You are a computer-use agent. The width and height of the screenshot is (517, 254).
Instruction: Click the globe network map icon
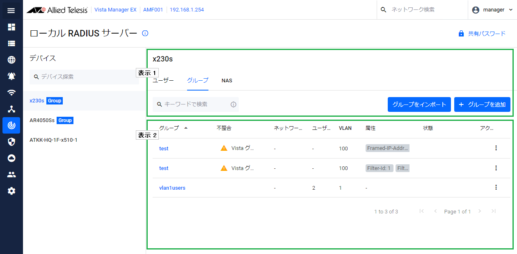11,60
